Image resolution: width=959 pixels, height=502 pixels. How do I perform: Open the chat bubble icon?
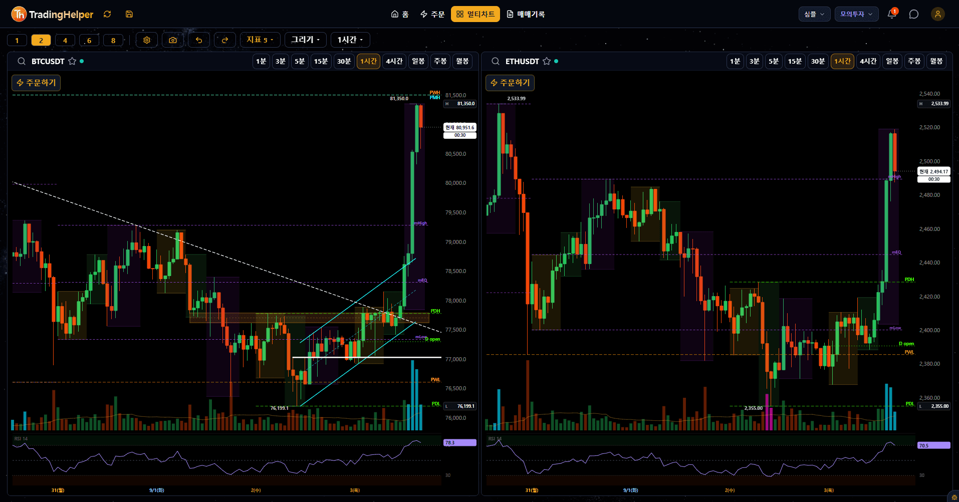coord(914,14)
